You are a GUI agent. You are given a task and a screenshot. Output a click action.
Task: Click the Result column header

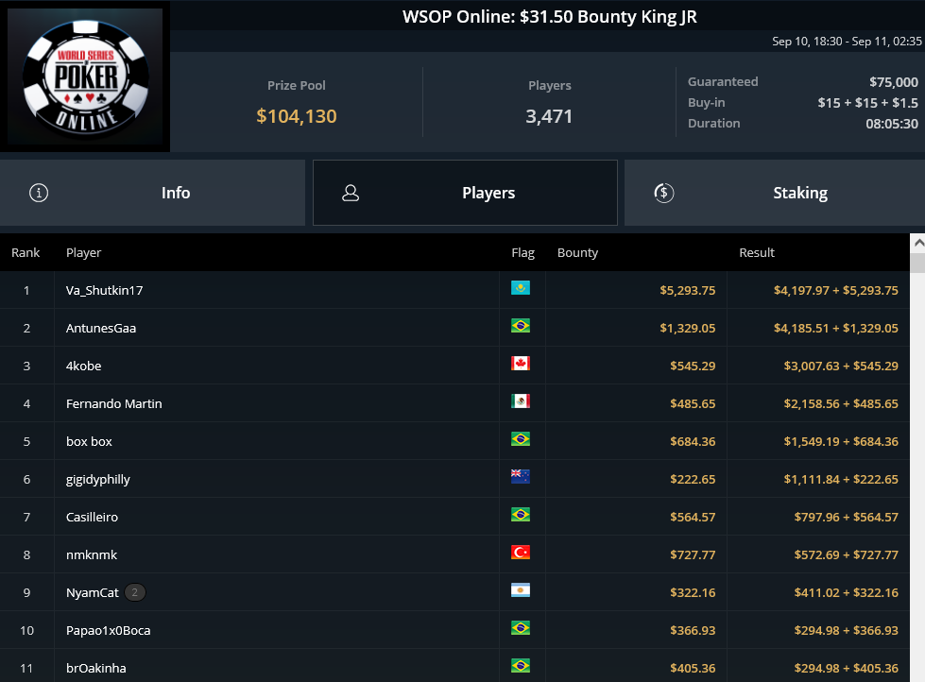coord(757,252)
